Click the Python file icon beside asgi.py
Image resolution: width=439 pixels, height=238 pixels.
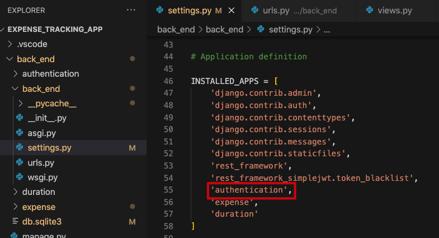click(20, 133)
